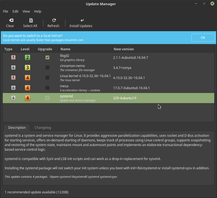This screenshot has width=217, height=198.
Task: Enable the systemd upgrade checkbox
Action: 47,98
